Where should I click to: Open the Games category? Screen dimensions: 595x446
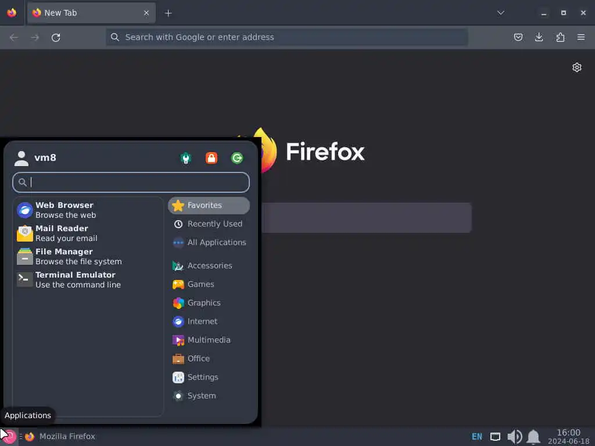(209, 284)
